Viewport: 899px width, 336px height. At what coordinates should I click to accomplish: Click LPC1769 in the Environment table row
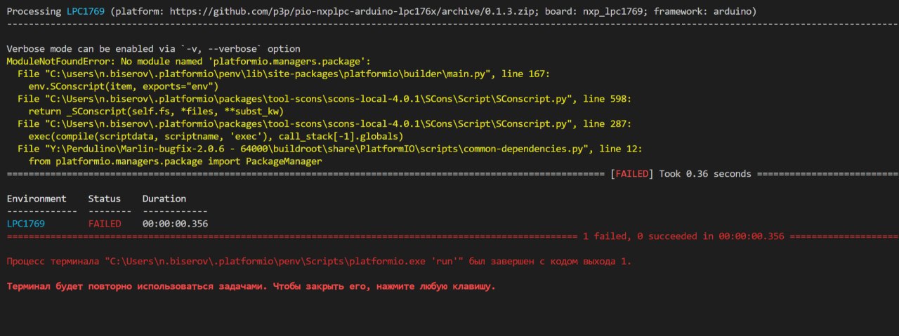click(x=25, y=224)
